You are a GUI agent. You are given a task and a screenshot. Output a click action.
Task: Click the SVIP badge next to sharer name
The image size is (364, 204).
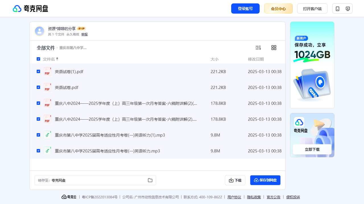(x=82, y=29)
